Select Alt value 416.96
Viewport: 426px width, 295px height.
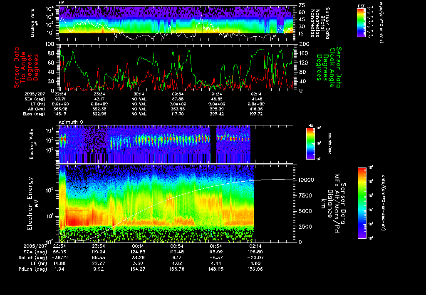[256, 109]
